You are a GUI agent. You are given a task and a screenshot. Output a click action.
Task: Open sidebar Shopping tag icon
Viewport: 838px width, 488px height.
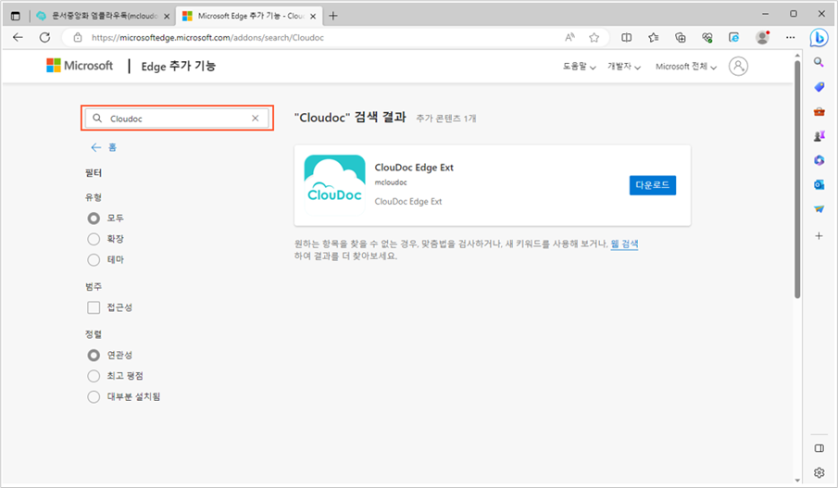point(819,87)
